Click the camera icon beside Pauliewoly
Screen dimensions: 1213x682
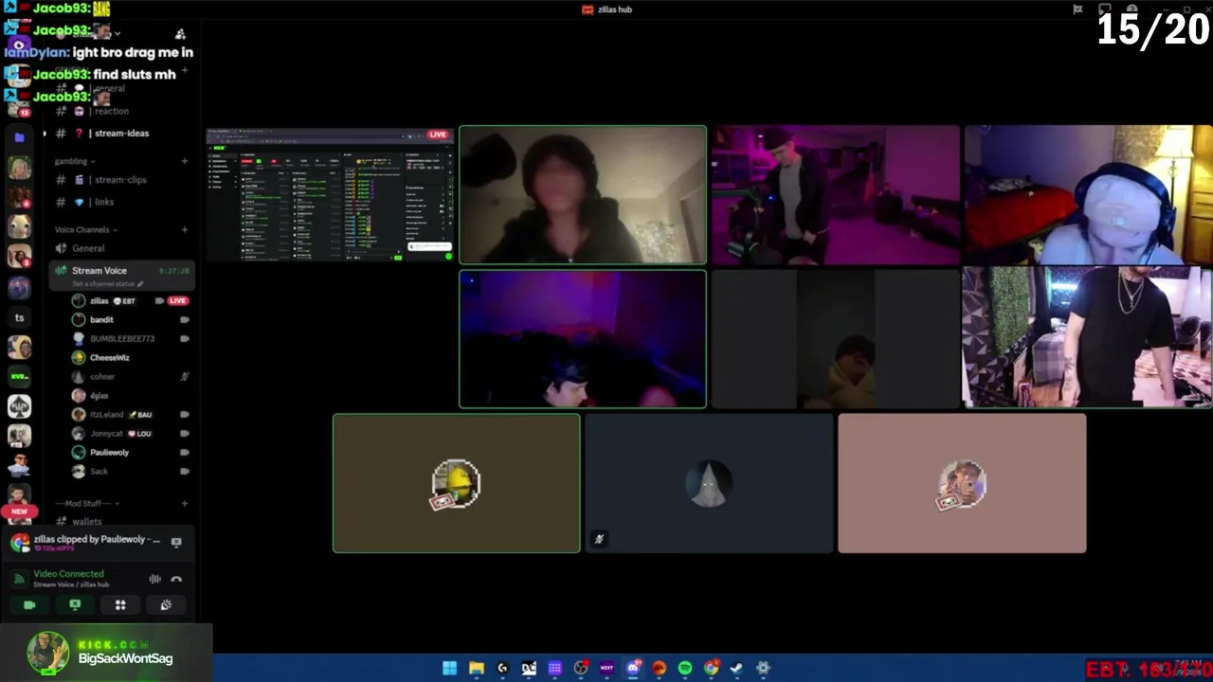pos(184,452)
